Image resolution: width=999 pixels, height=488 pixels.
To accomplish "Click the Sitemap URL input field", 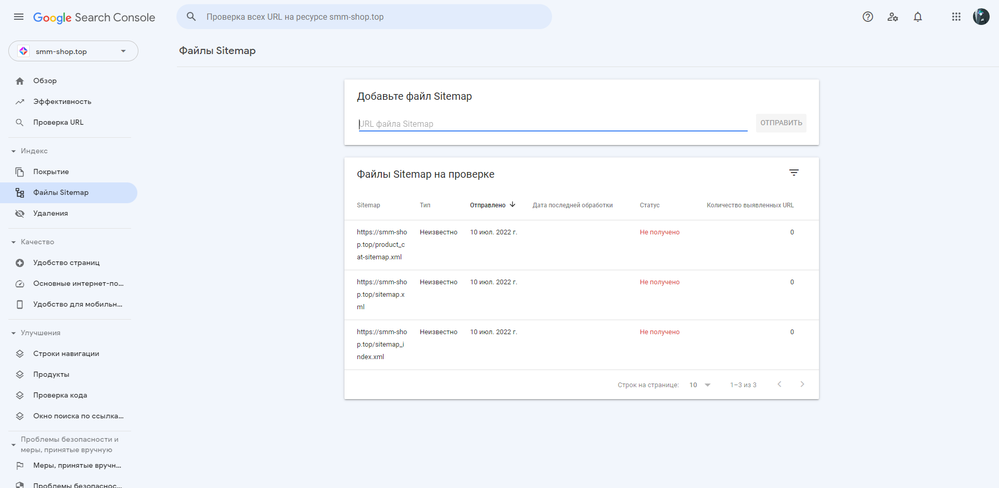I will (x=553, y=124).
